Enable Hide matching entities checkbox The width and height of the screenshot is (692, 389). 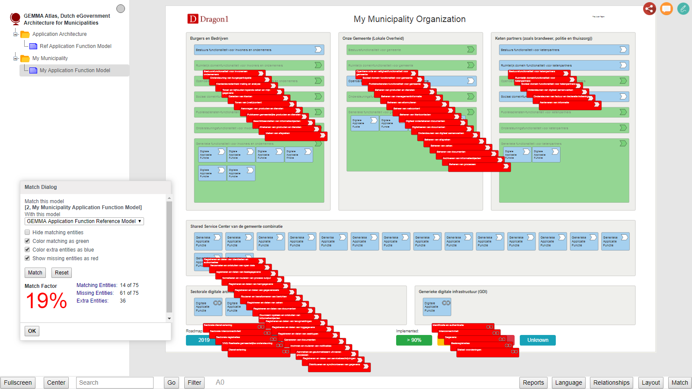pos(27,233)
